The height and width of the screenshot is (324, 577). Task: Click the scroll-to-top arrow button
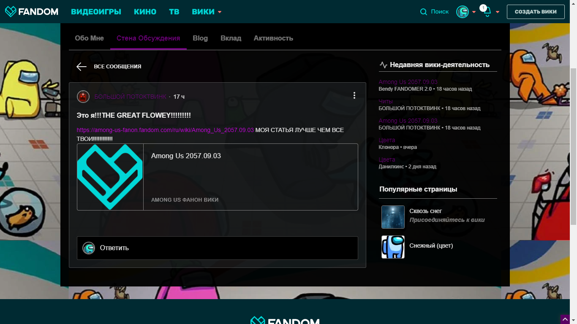[565, 319]
